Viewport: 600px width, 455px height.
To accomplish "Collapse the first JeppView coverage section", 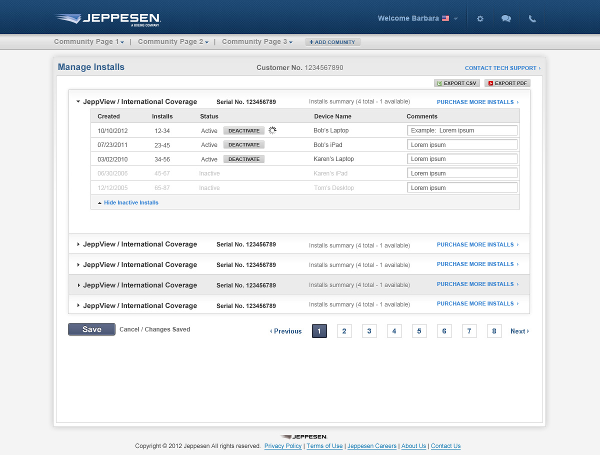I will tap(78, 101).
